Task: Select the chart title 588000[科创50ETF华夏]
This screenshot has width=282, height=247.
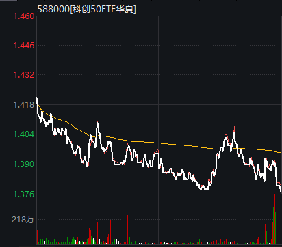Action: tap(86, 10)
